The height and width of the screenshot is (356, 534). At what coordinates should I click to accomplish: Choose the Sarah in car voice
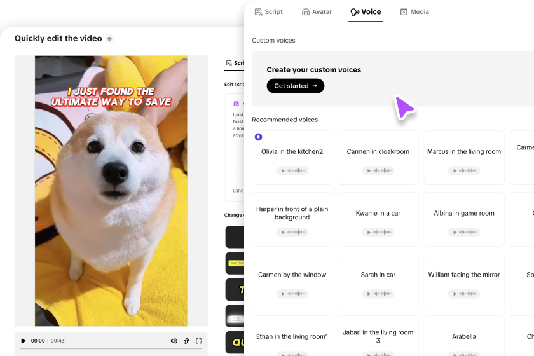pos(378,281)
